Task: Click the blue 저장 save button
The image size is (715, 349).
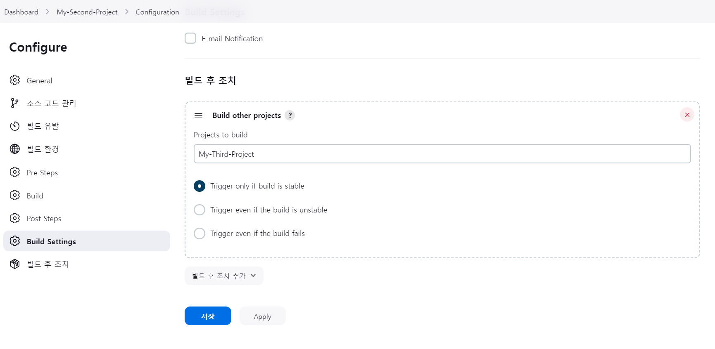Action: (x=208, y=316)
